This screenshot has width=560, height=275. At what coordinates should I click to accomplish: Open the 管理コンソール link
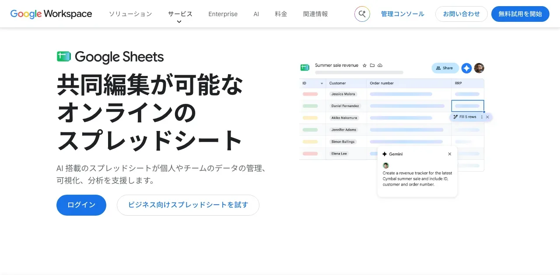[402, 14]
